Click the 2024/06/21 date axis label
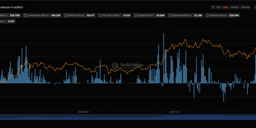256x128 pixels. pyautogui.click(x=83, y=112)
